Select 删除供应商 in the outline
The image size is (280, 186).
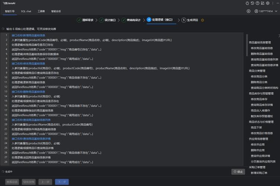point(258,150)
